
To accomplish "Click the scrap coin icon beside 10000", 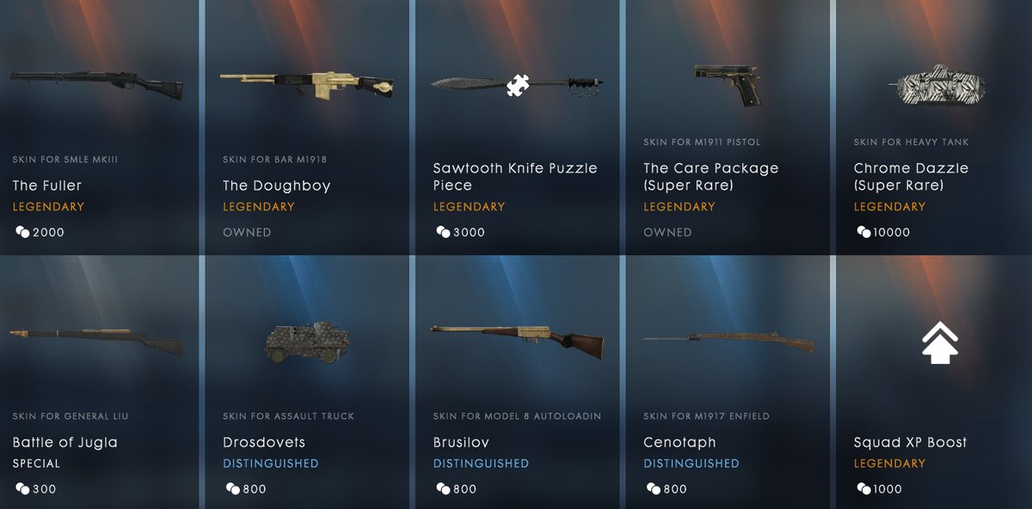I will click(x=863, y=232).
